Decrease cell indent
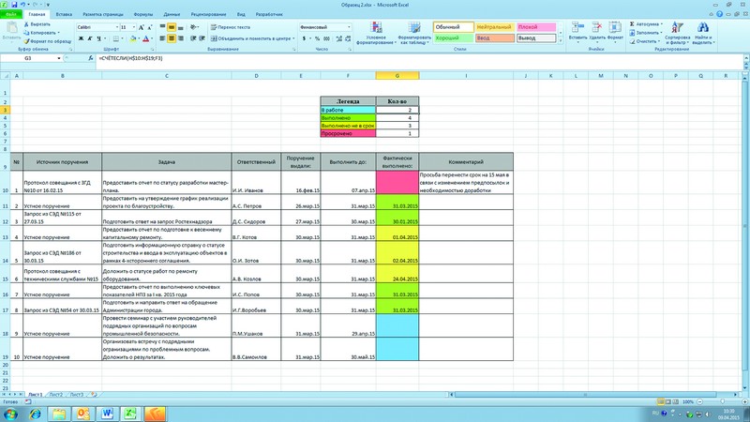Viewport: 750px width, 422px height. (x=193, y=38)
